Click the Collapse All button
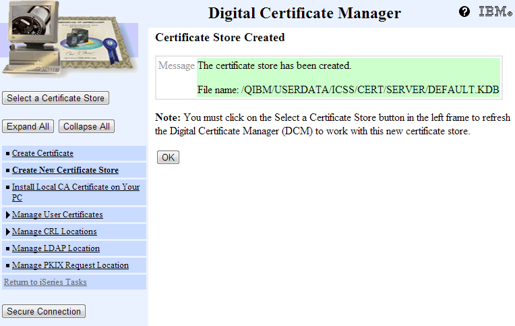This screenshot has width=515, height=326. (x=86, y=126)
